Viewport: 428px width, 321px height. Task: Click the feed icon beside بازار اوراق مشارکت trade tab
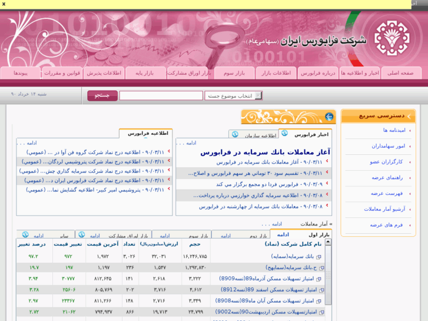pos(82,234)
